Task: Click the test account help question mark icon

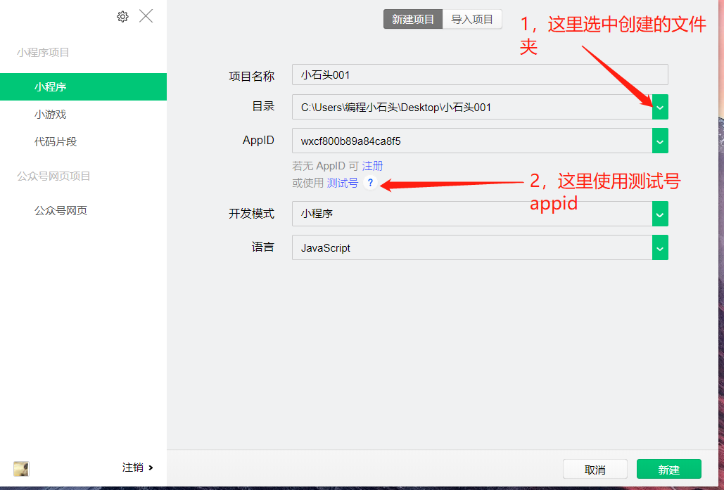Action: pos(370,183)
